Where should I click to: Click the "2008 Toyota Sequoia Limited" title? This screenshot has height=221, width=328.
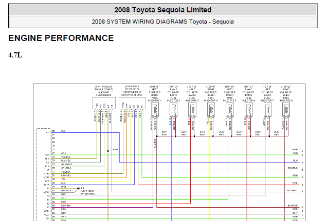point(163,10)
